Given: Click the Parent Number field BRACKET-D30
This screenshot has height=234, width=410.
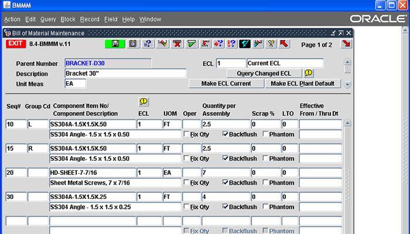Looking at the screenshot, I should pyautogui.click(x=108, y=63).
